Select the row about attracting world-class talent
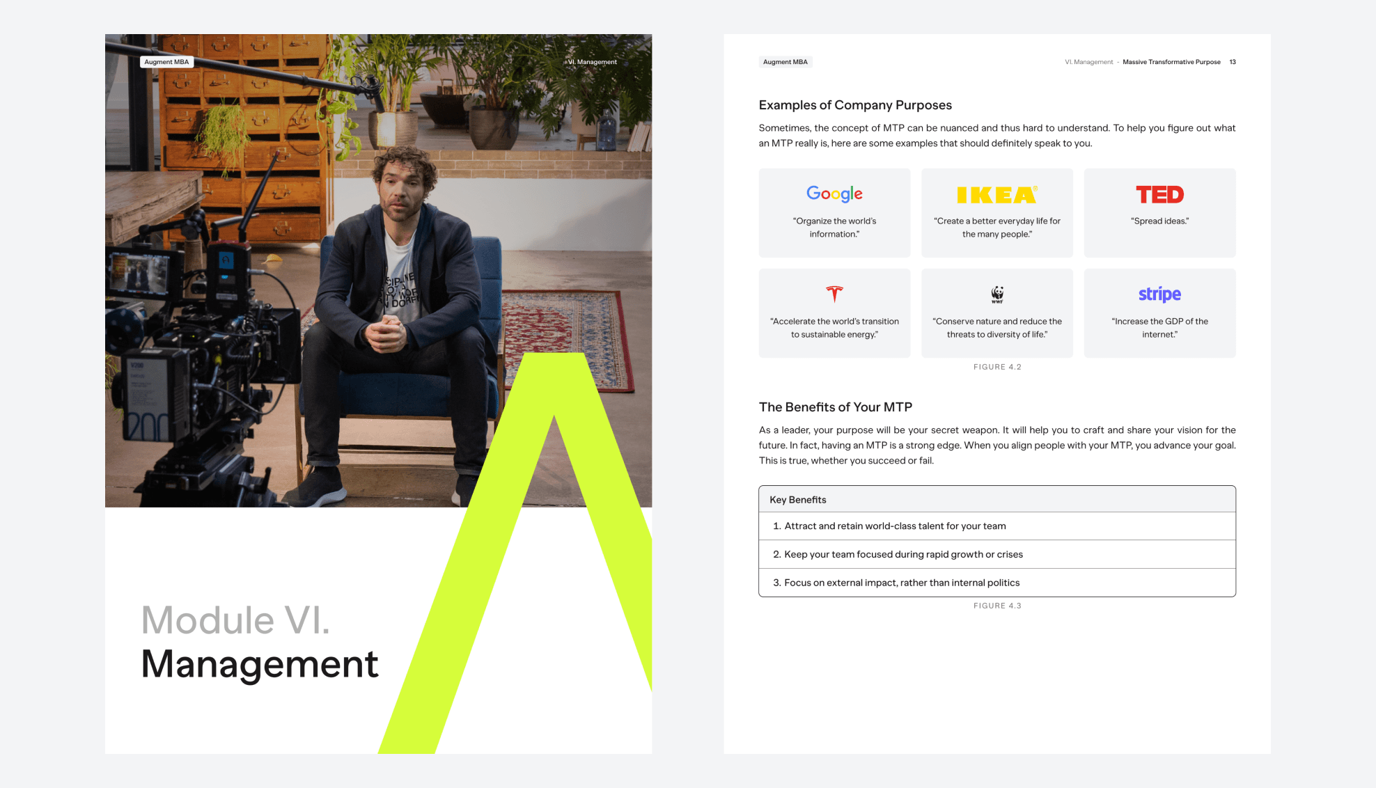The height and width of the screenshot is (788, 1376). [x=997, y=526]
